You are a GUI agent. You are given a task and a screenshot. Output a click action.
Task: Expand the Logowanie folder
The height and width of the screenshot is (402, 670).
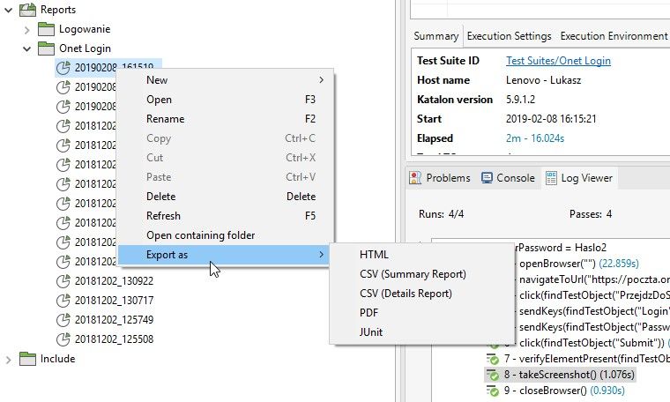(26, 29)
